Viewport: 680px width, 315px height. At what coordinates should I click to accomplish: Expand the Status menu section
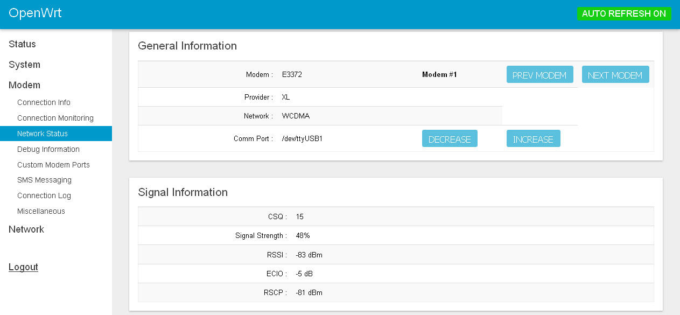22,44
